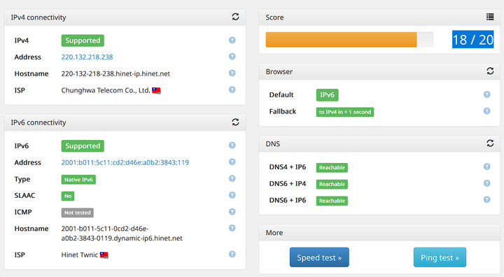Reload the Browser test panel
Image resolution: width=504 pixels, height=277 pixels.
(x=490, y=71)
